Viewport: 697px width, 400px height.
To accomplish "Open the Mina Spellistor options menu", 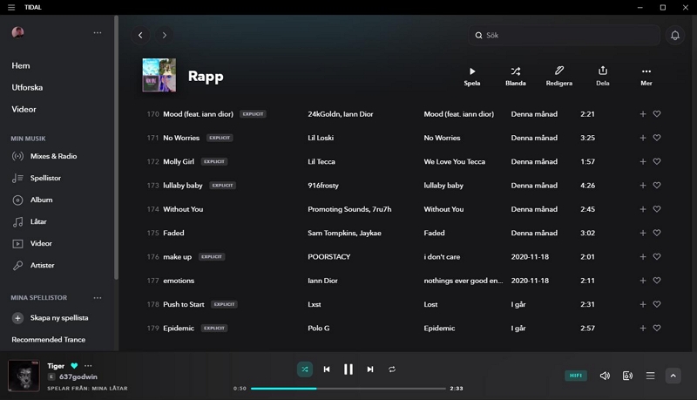I will (x=98, y=298).
